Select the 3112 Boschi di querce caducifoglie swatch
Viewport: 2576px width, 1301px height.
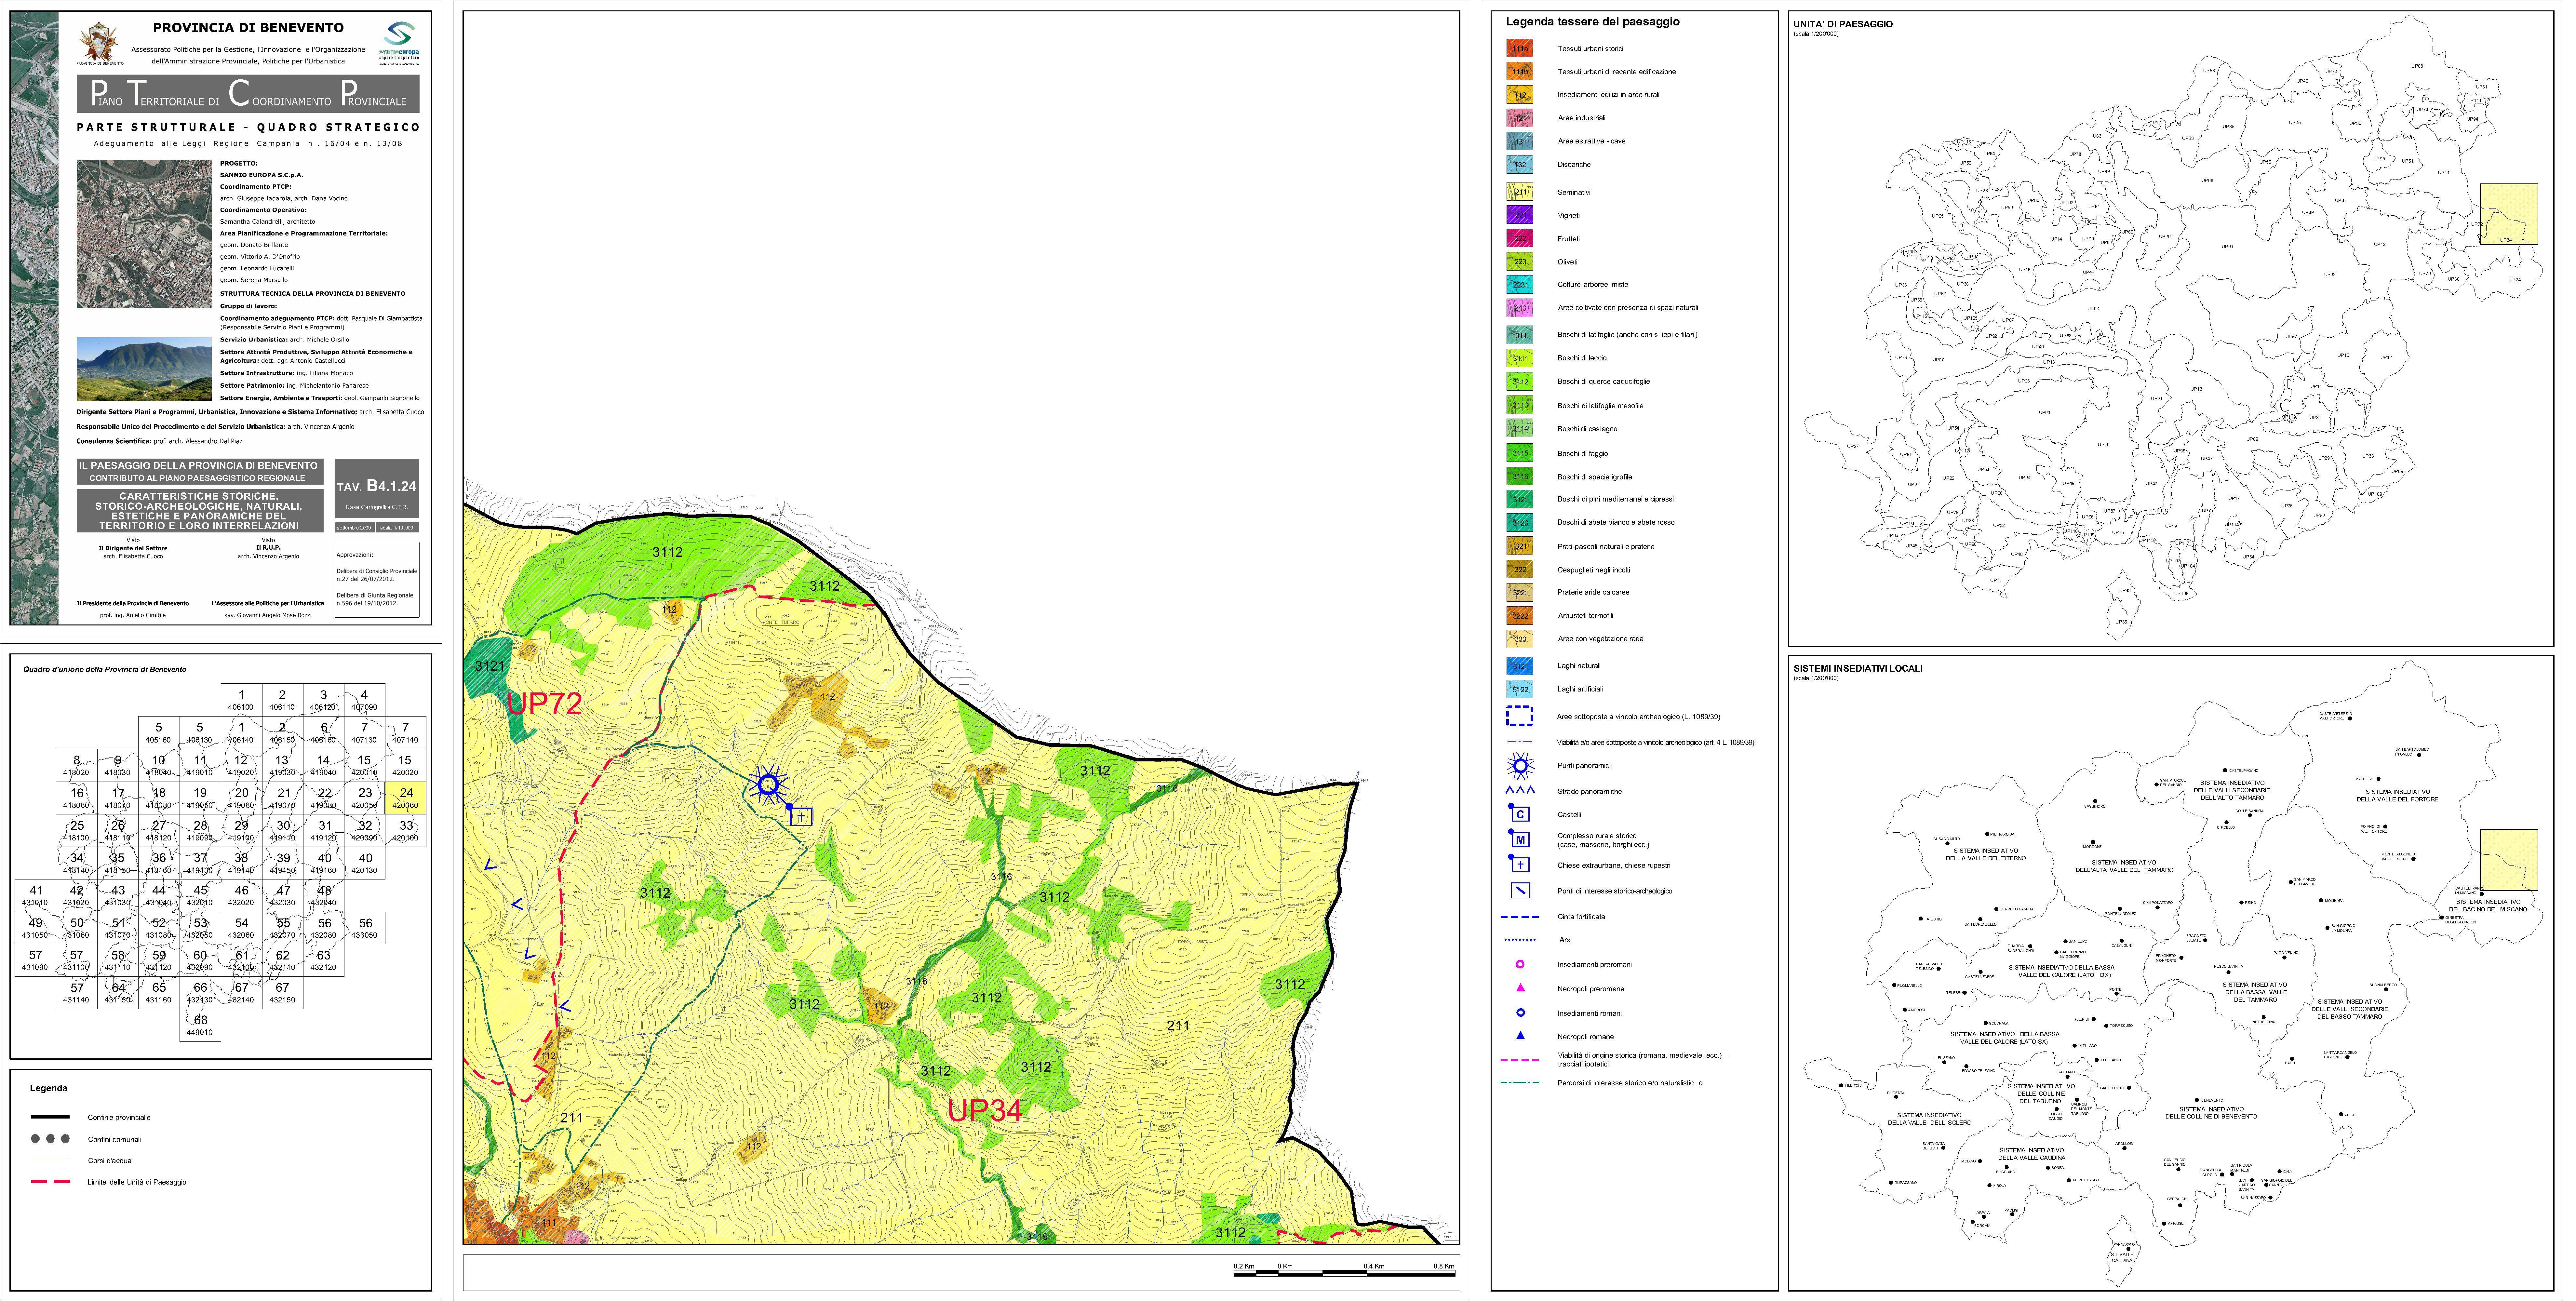pos(1520,381)
